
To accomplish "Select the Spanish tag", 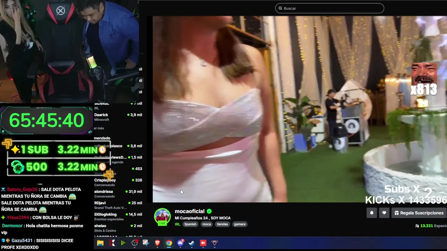I will tap(190, 224).
